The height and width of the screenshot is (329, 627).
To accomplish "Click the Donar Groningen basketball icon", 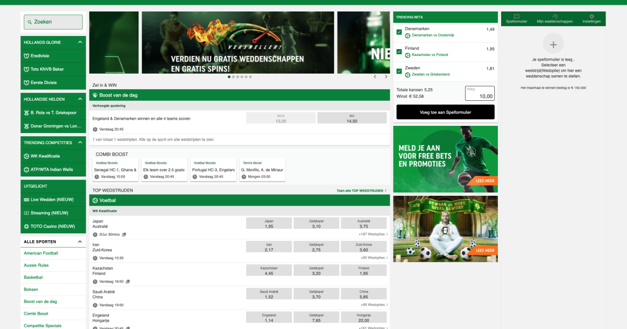I will point(27,126).
